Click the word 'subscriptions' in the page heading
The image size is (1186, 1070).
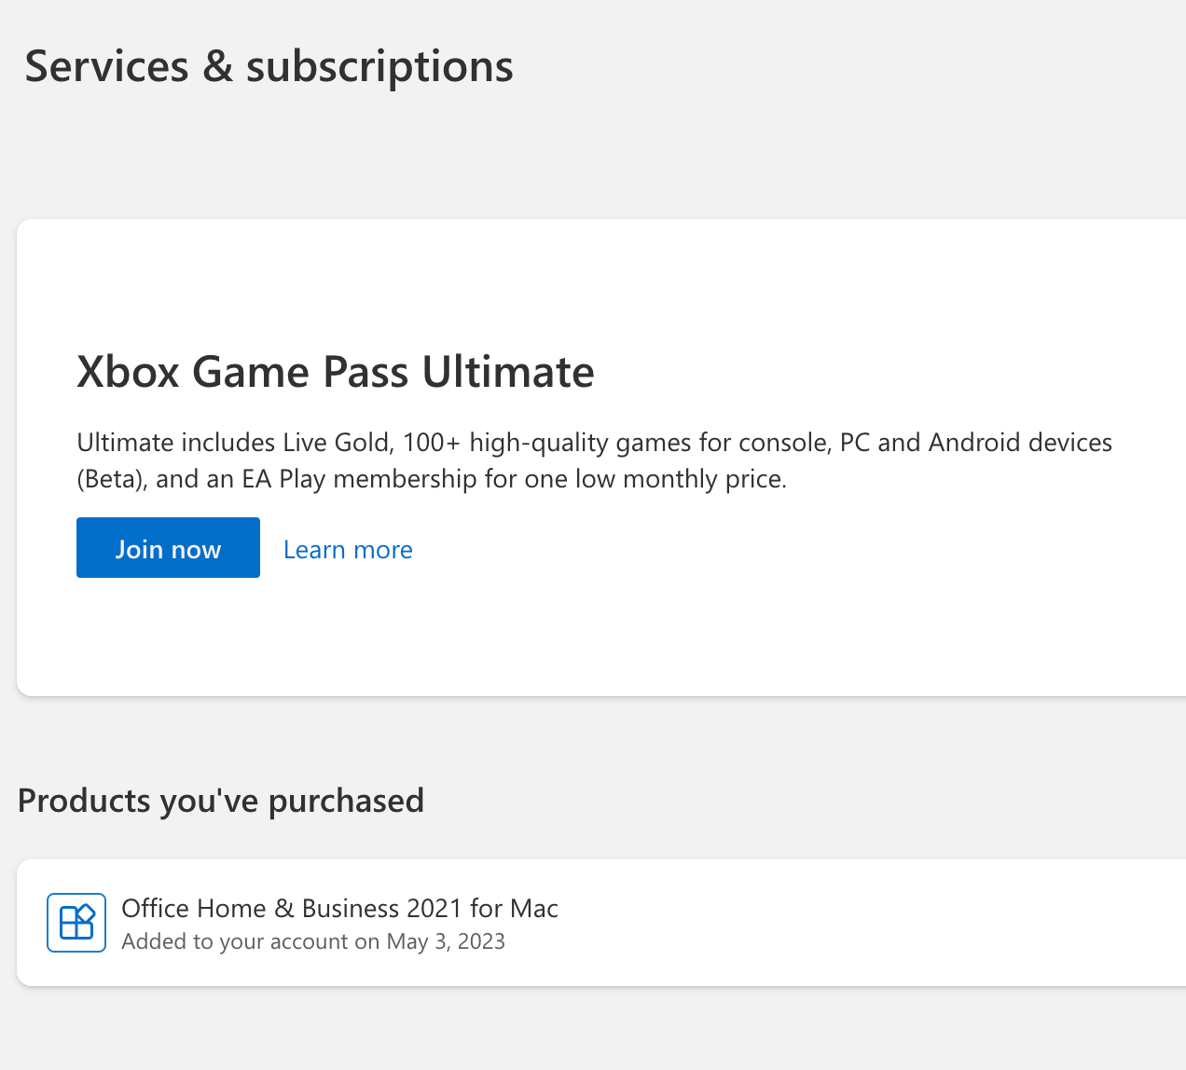pyautogui.click(x=379, y=67)
